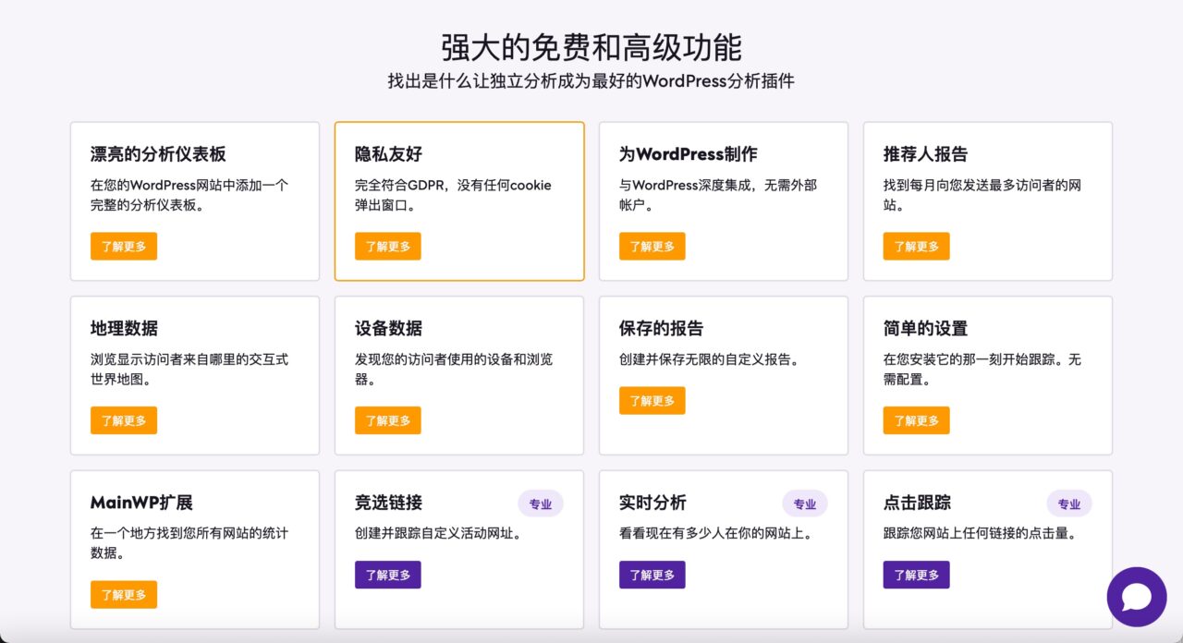Select the 地理数据 card heading
Image resolution: width=1183 pixels, height=643 pixels.
pyautogui.click(x=124, y=328)
